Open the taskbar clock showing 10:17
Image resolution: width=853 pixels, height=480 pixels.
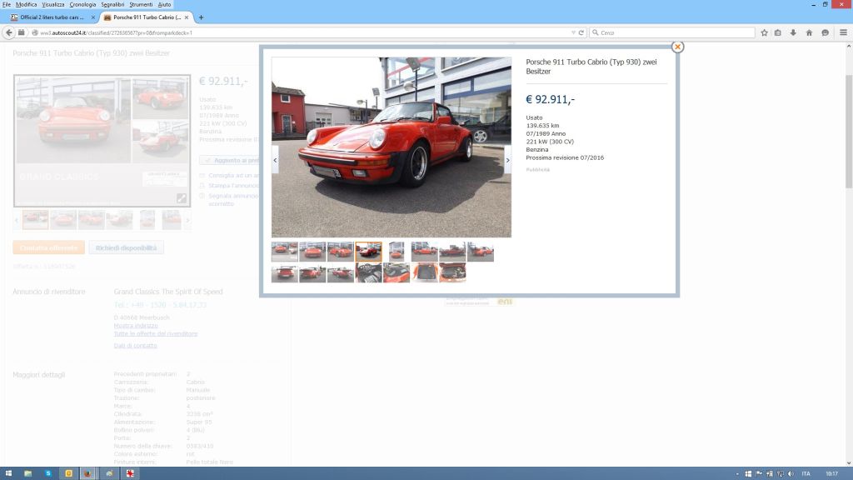832,474
